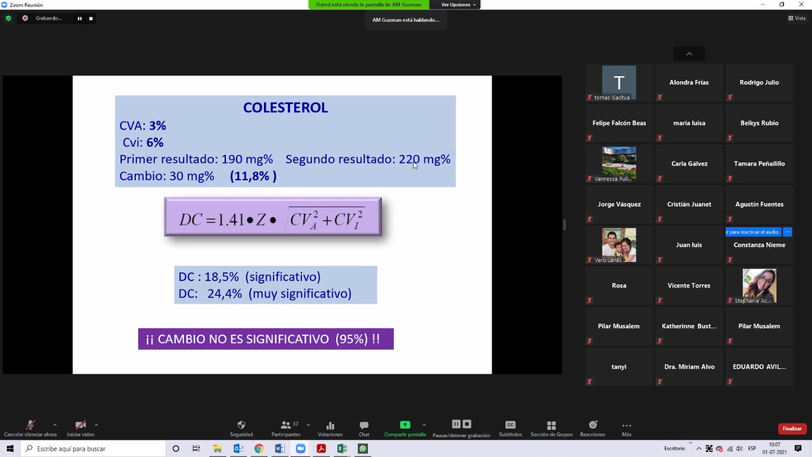The image size is (812, 457).
Task: Open the Participantes panel
Action: click(x=286, y=428)
